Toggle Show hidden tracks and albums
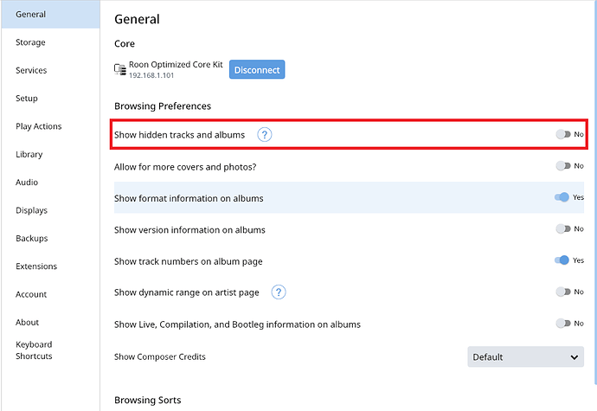597x411 pixels. [563, 134]
